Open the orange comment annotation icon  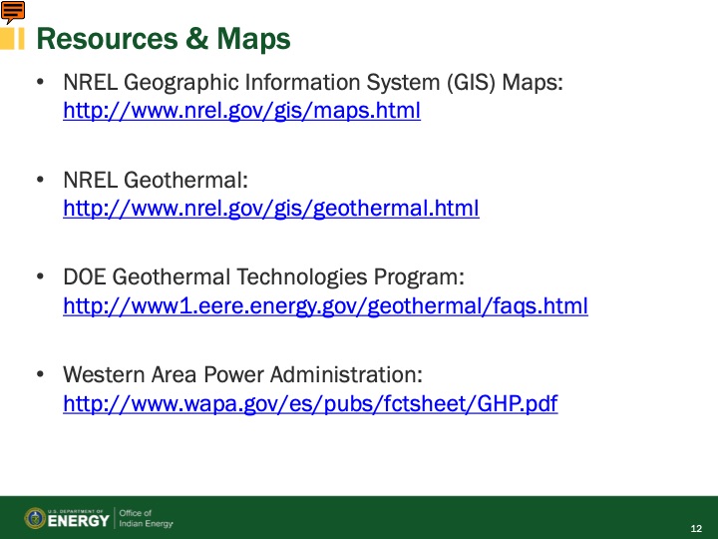[x=12, y=12]
